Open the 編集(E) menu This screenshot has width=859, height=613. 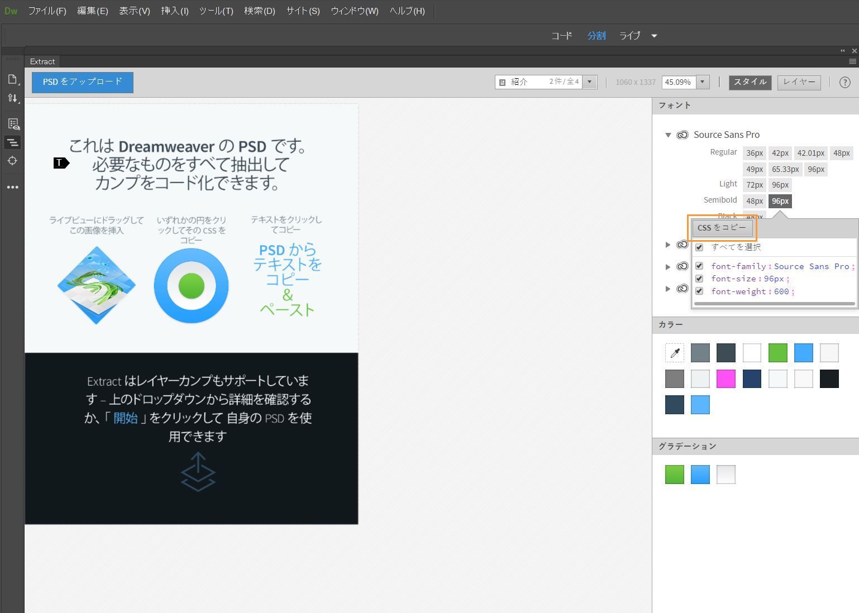93,11
